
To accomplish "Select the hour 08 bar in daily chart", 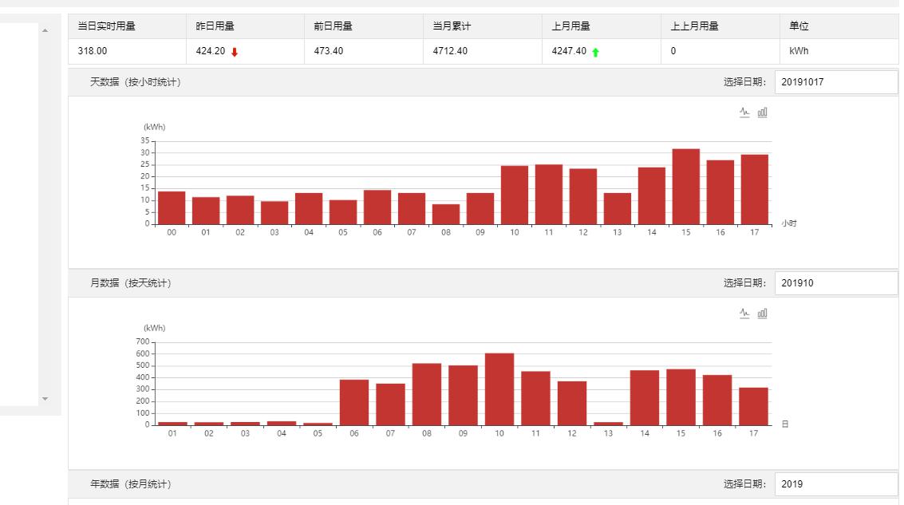I will [446, 214].
